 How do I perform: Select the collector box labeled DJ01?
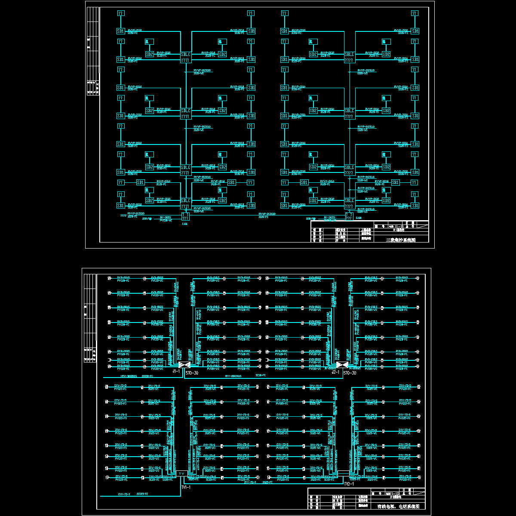pyautogui.click(x=185, y=216)
